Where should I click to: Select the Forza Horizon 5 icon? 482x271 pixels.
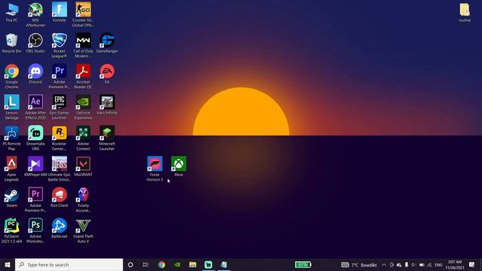[154, 169]
